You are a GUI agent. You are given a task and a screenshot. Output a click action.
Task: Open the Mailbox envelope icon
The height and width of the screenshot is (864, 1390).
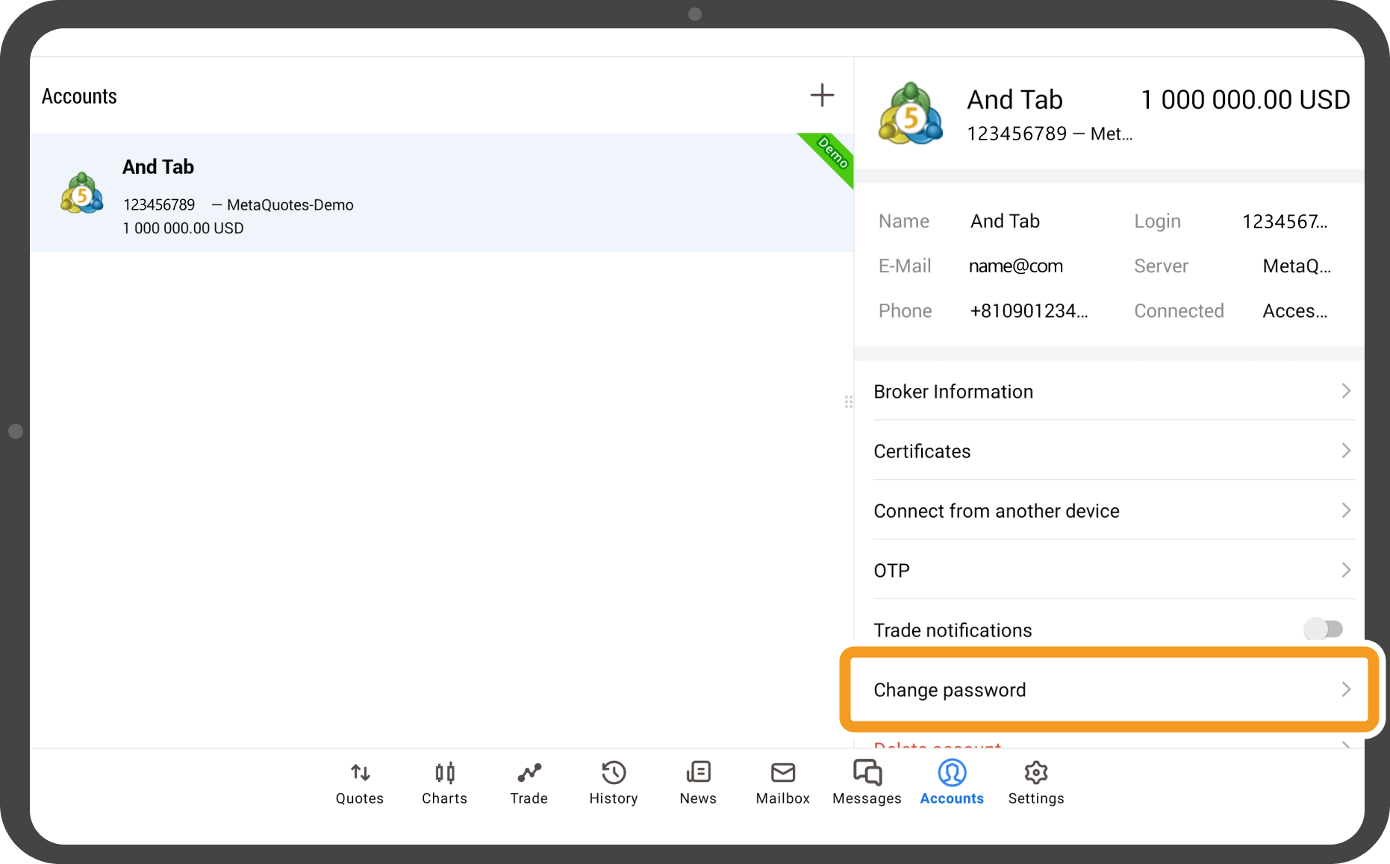(782, 773)
